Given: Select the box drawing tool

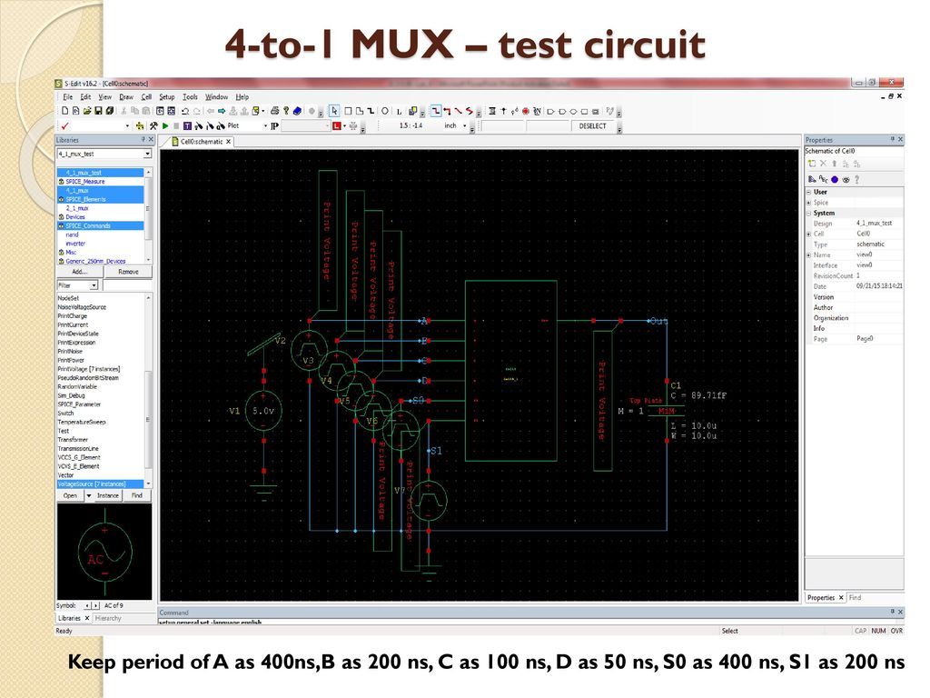Looking at the screenshot, I should (x=348, y=111).
